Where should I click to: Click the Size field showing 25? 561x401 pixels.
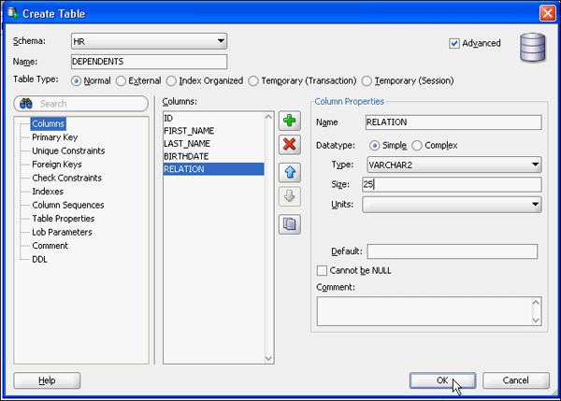tap(452, 184)
